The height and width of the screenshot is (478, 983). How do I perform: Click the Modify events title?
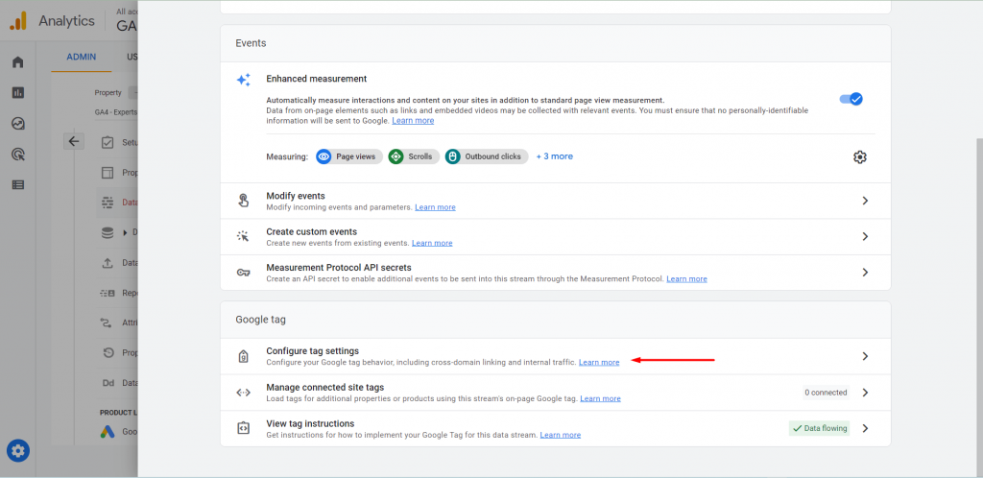pos(296,196)
